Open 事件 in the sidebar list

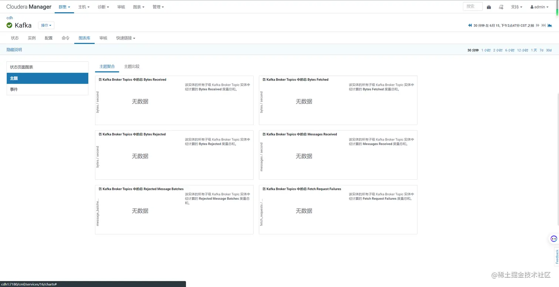[47, 90]
